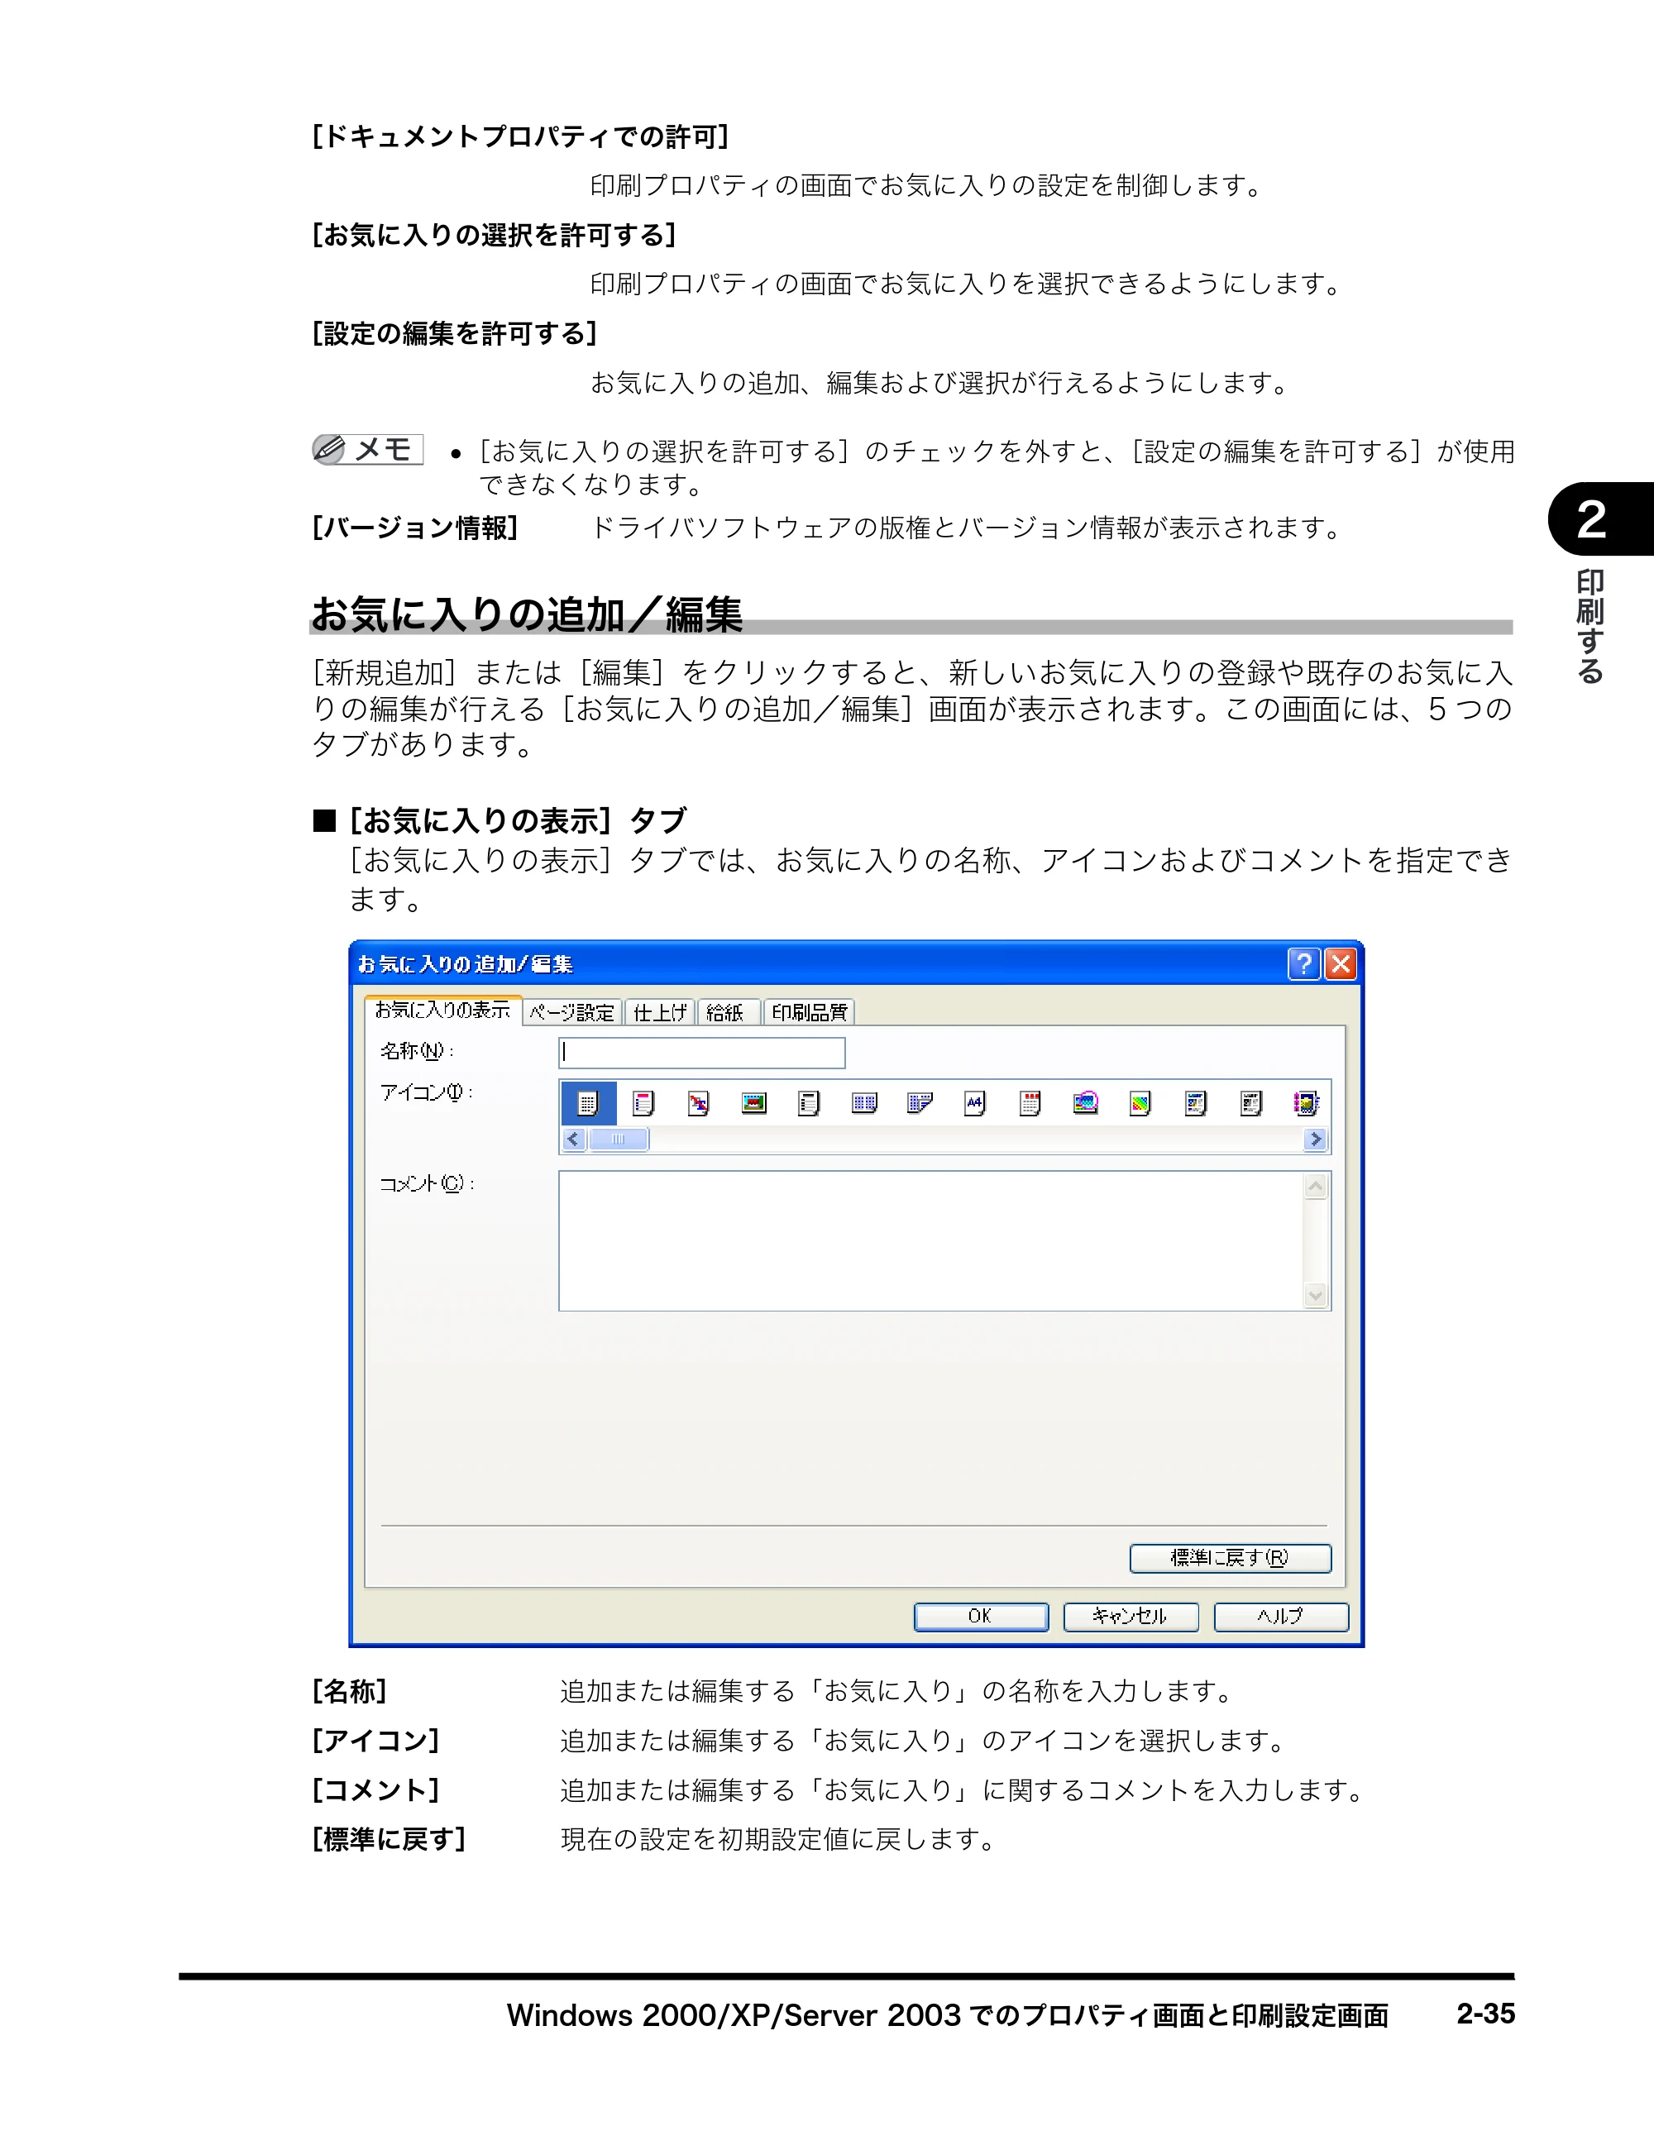Pick the A4 paper icon
This screenshot has height=2131, width=1654.
point(975,1104)
